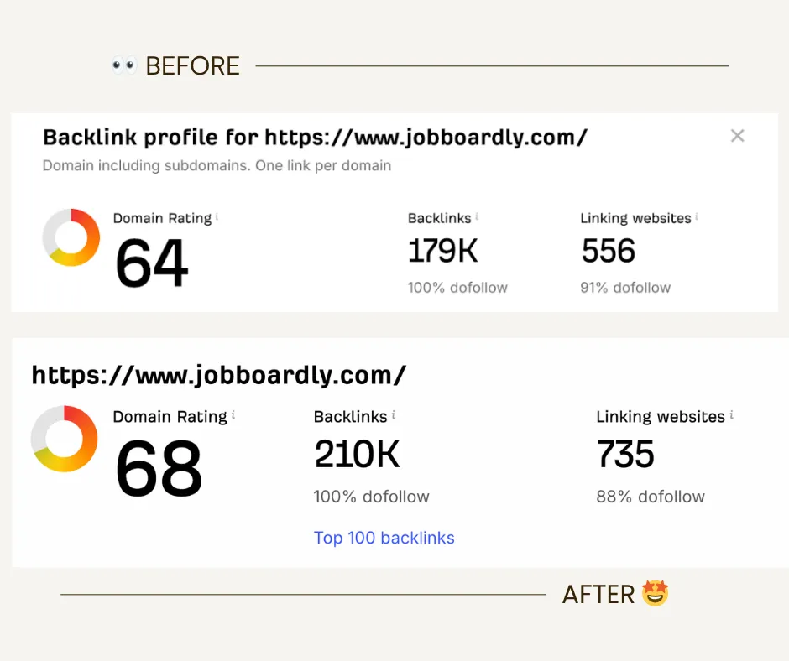Screen dimensions: 789x661
Task: Click info icon next to 210K Backlinks label
Action: tap(393, 415)
